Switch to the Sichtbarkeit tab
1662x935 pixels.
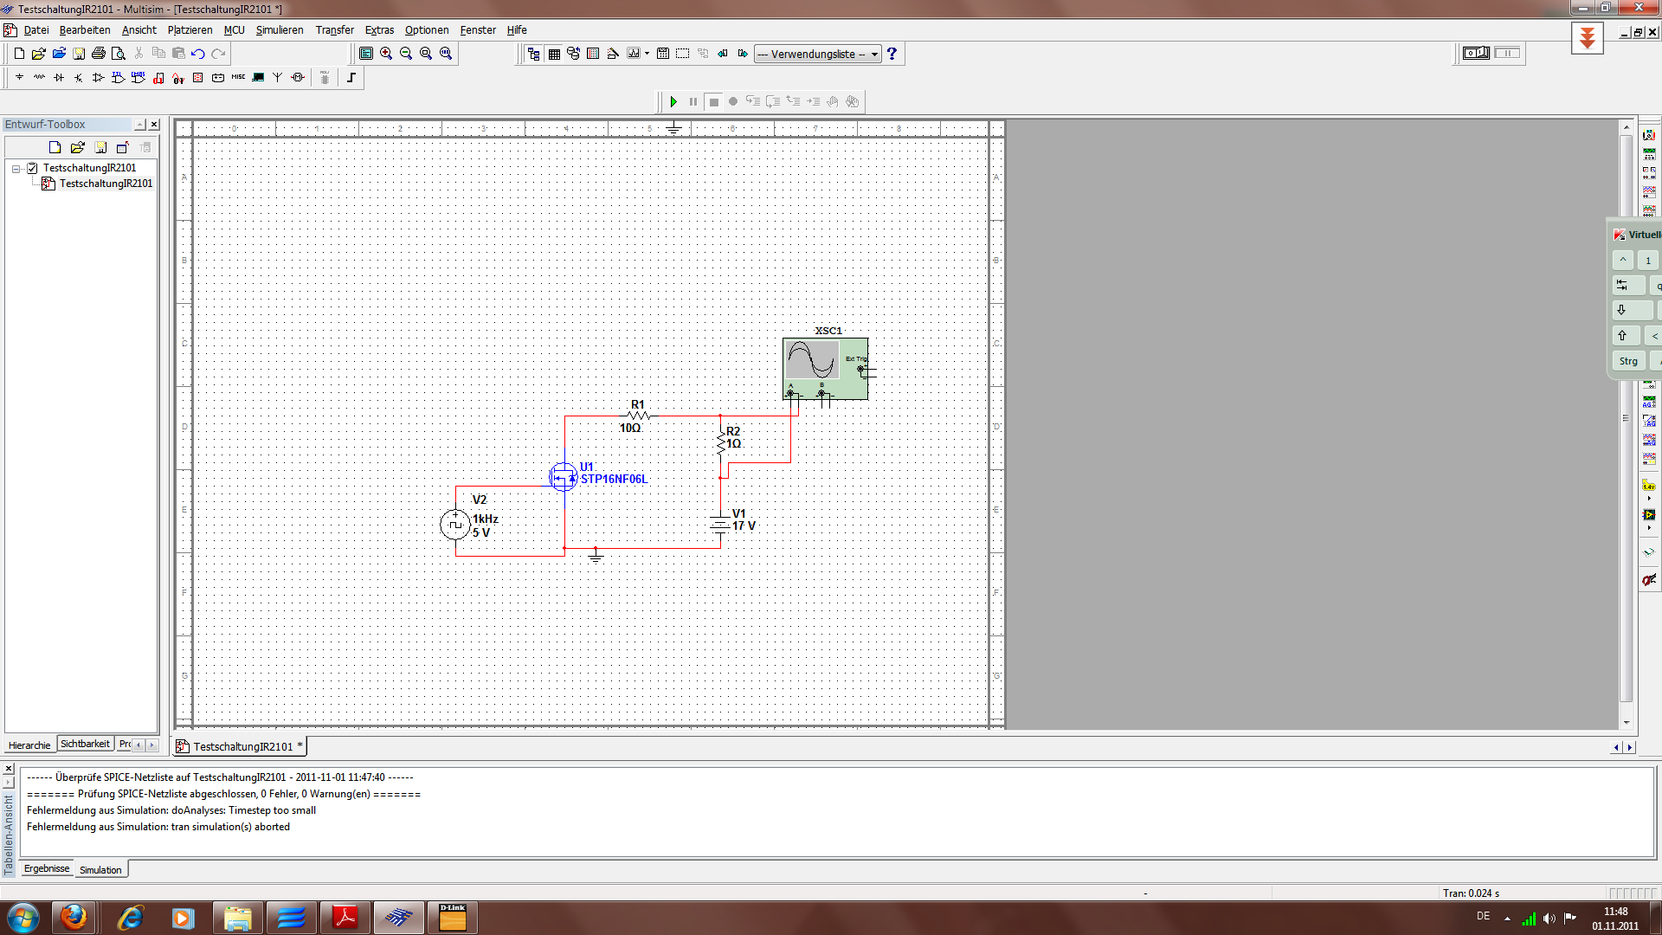(x=85, y=745)
